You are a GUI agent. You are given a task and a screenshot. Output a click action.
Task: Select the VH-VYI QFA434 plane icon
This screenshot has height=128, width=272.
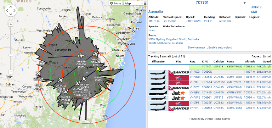[96, 54]
